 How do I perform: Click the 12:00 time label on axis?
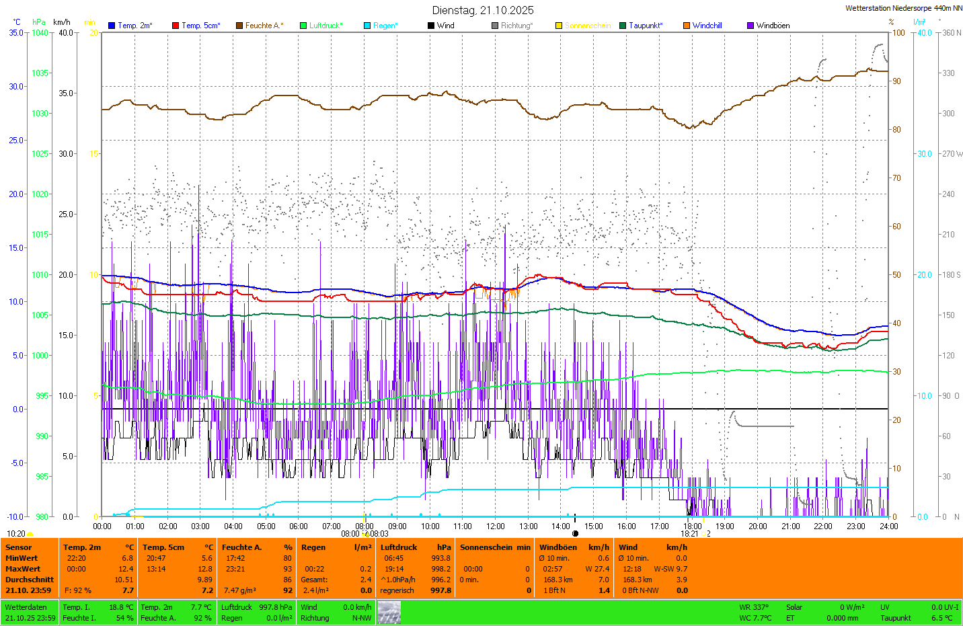pos(496,526)
